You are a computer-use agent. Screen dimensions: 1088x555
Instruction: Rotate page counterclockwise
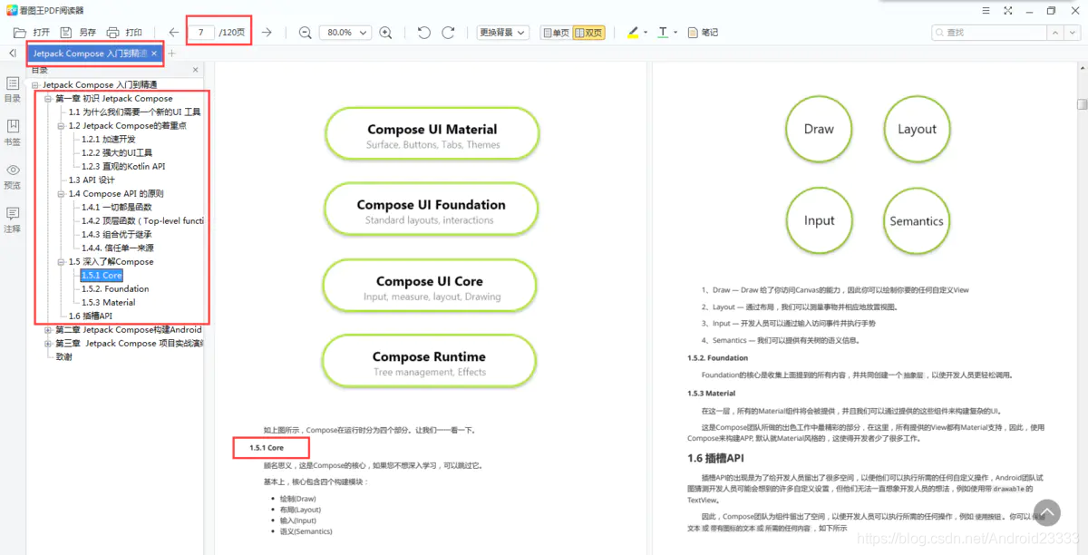423,33
